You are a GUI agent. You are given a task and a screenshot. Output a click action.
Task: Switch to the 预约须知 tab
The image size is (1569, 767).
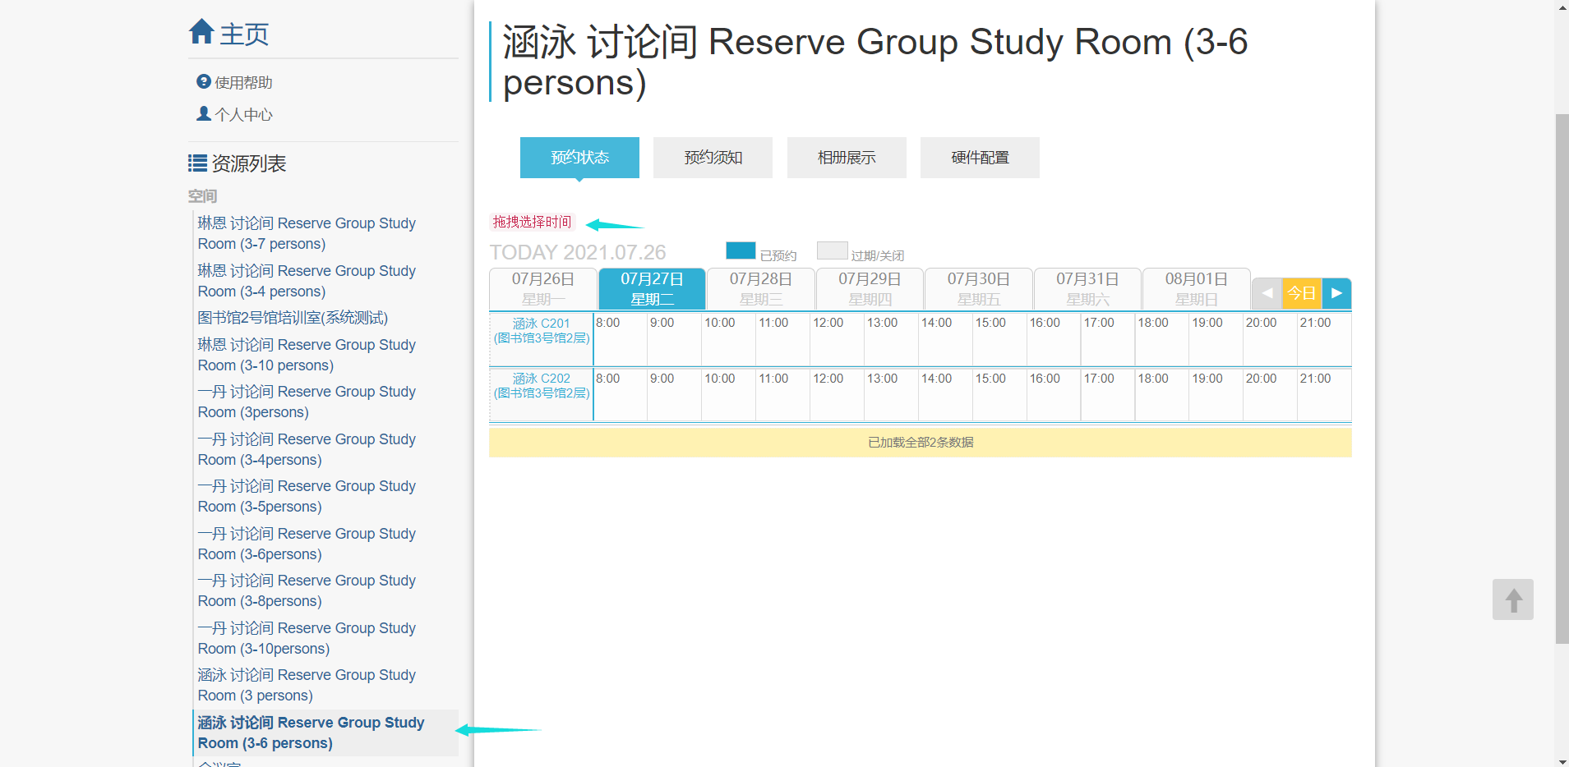713,158
